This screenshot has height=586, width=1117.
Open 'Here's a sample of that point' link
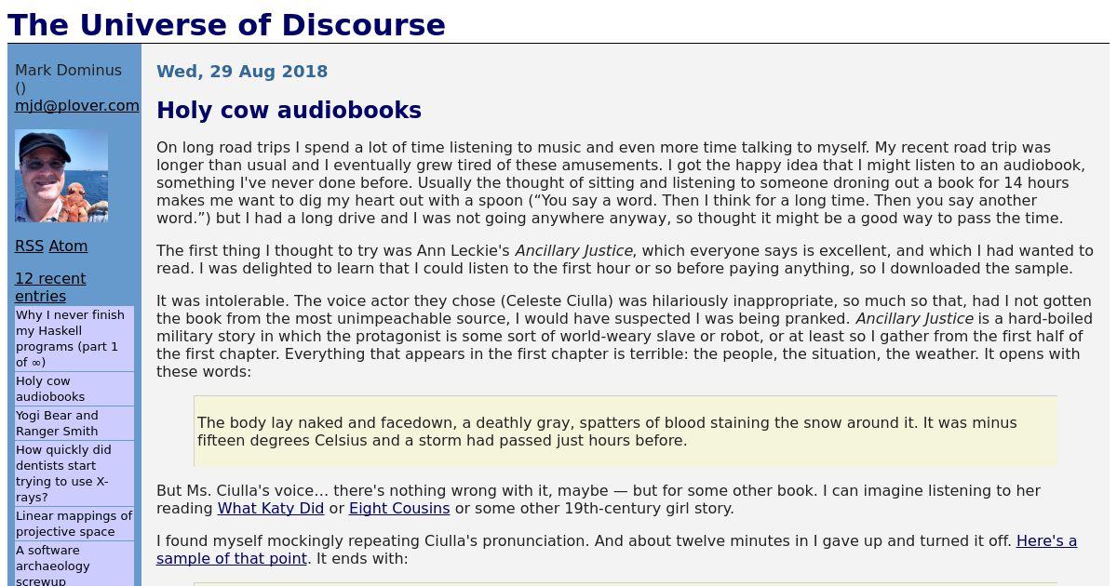pyautogui.click(x=616, y=550)
